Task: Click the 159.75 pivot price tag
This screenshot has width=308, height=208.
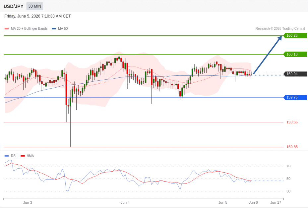Action: pyautogui.click(x=295, y=97)
